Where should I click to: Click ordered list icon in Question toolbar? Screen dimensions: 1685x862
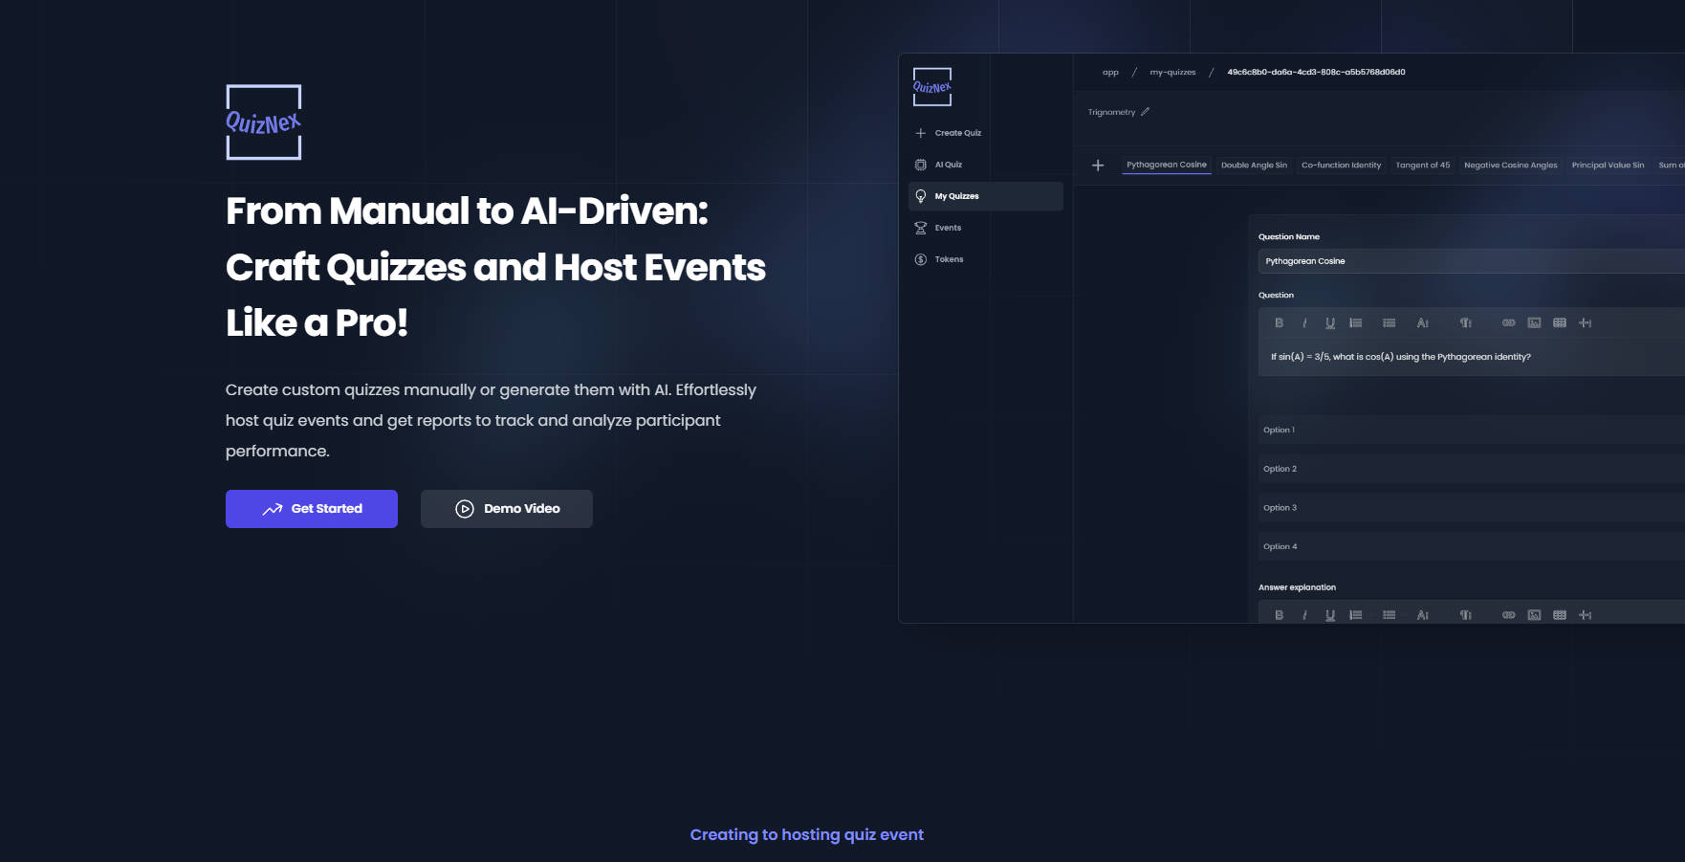click(x=1355, y=323)
